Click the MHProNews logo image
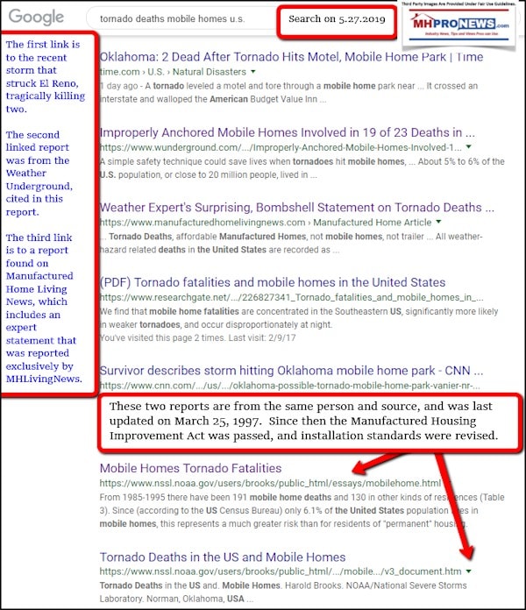This screenshot has height=610, width=526. [459, 25]
